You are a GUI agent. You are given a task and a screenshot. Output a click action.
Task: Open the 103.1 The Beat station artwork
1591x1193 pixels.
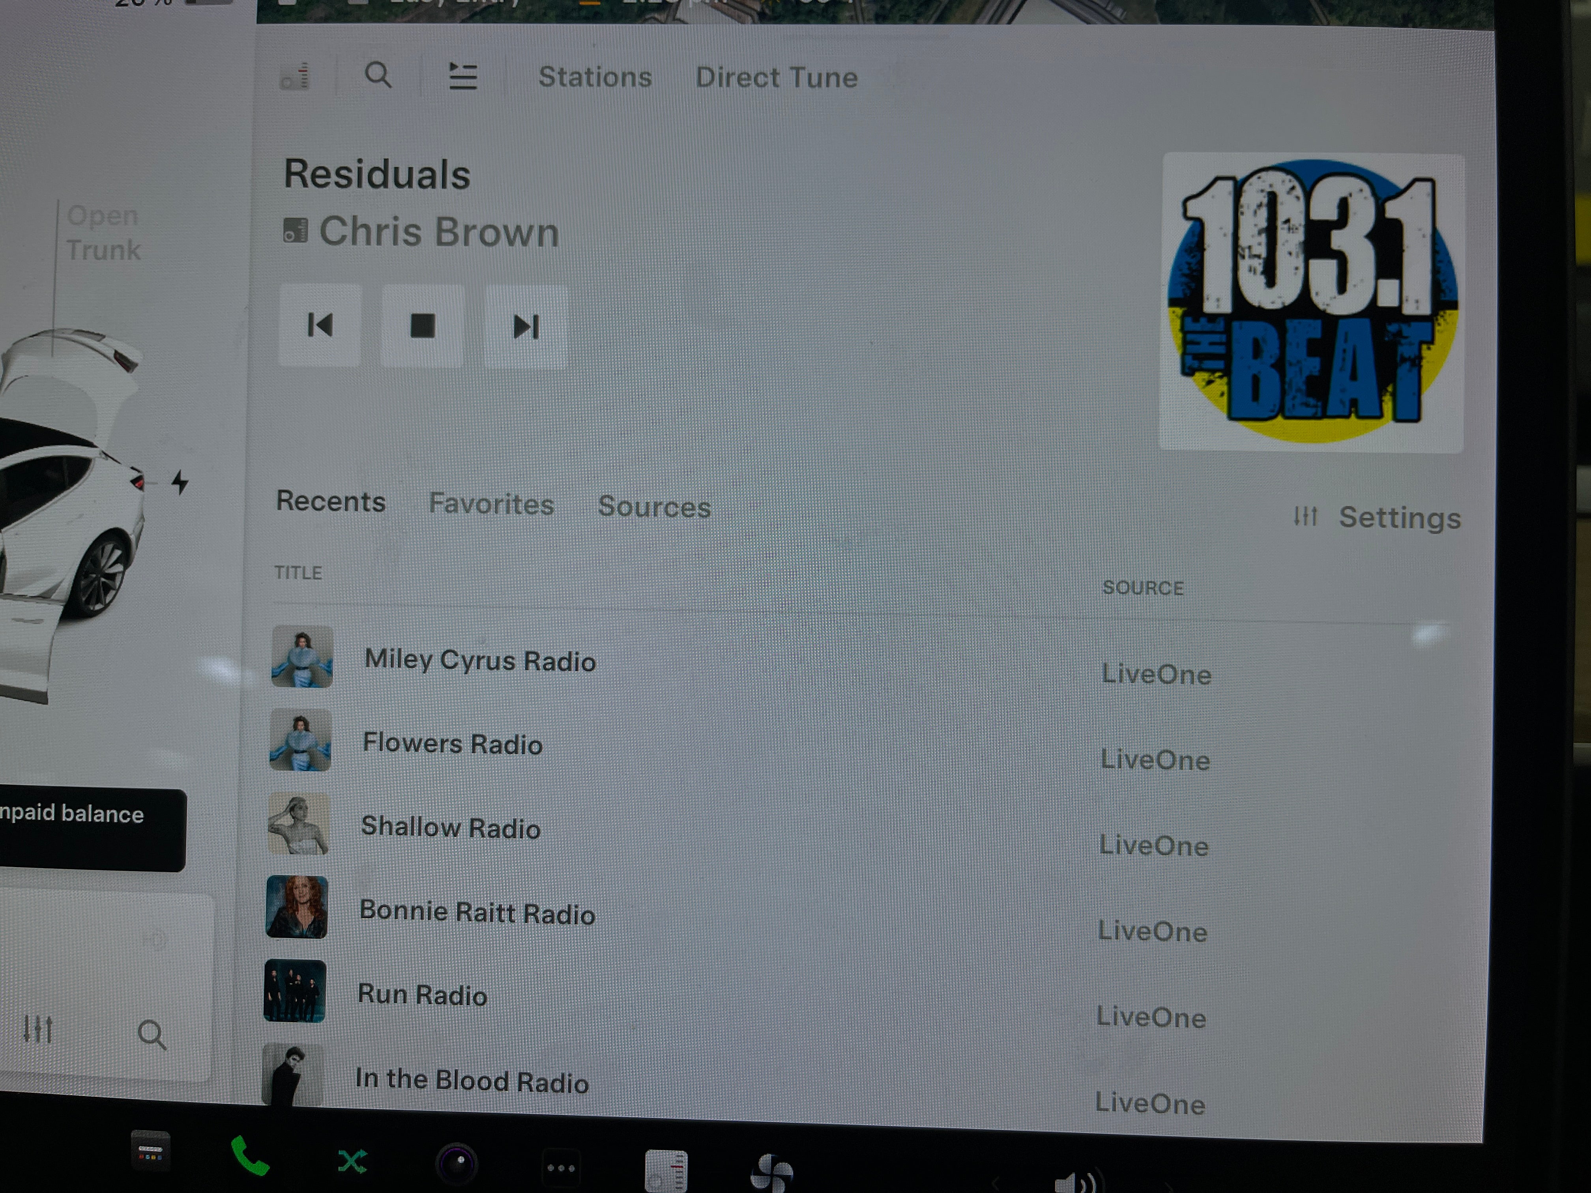tap(1312, 302)
